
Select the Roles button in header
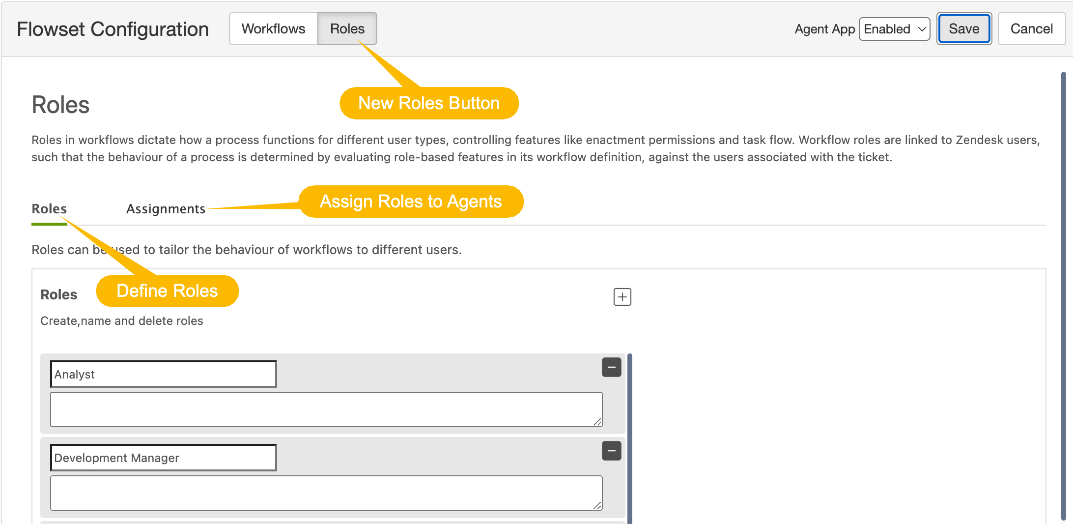[x=347, y=29]
